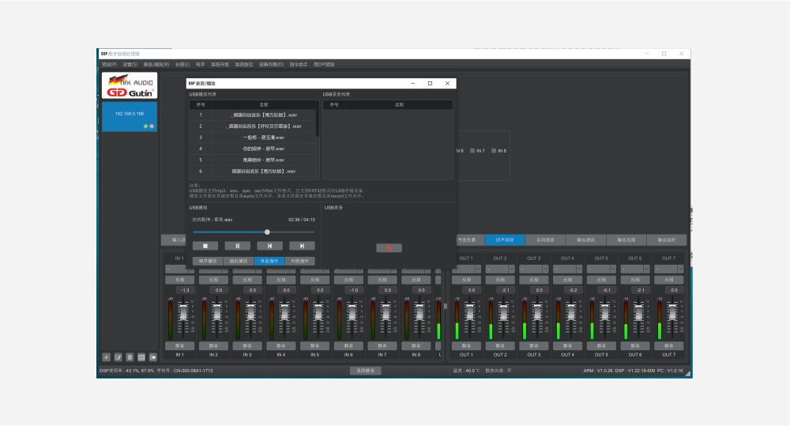Open the 设备列表(D) menu
The height and width of the screenshot is (426, 790).
(272, 65)
